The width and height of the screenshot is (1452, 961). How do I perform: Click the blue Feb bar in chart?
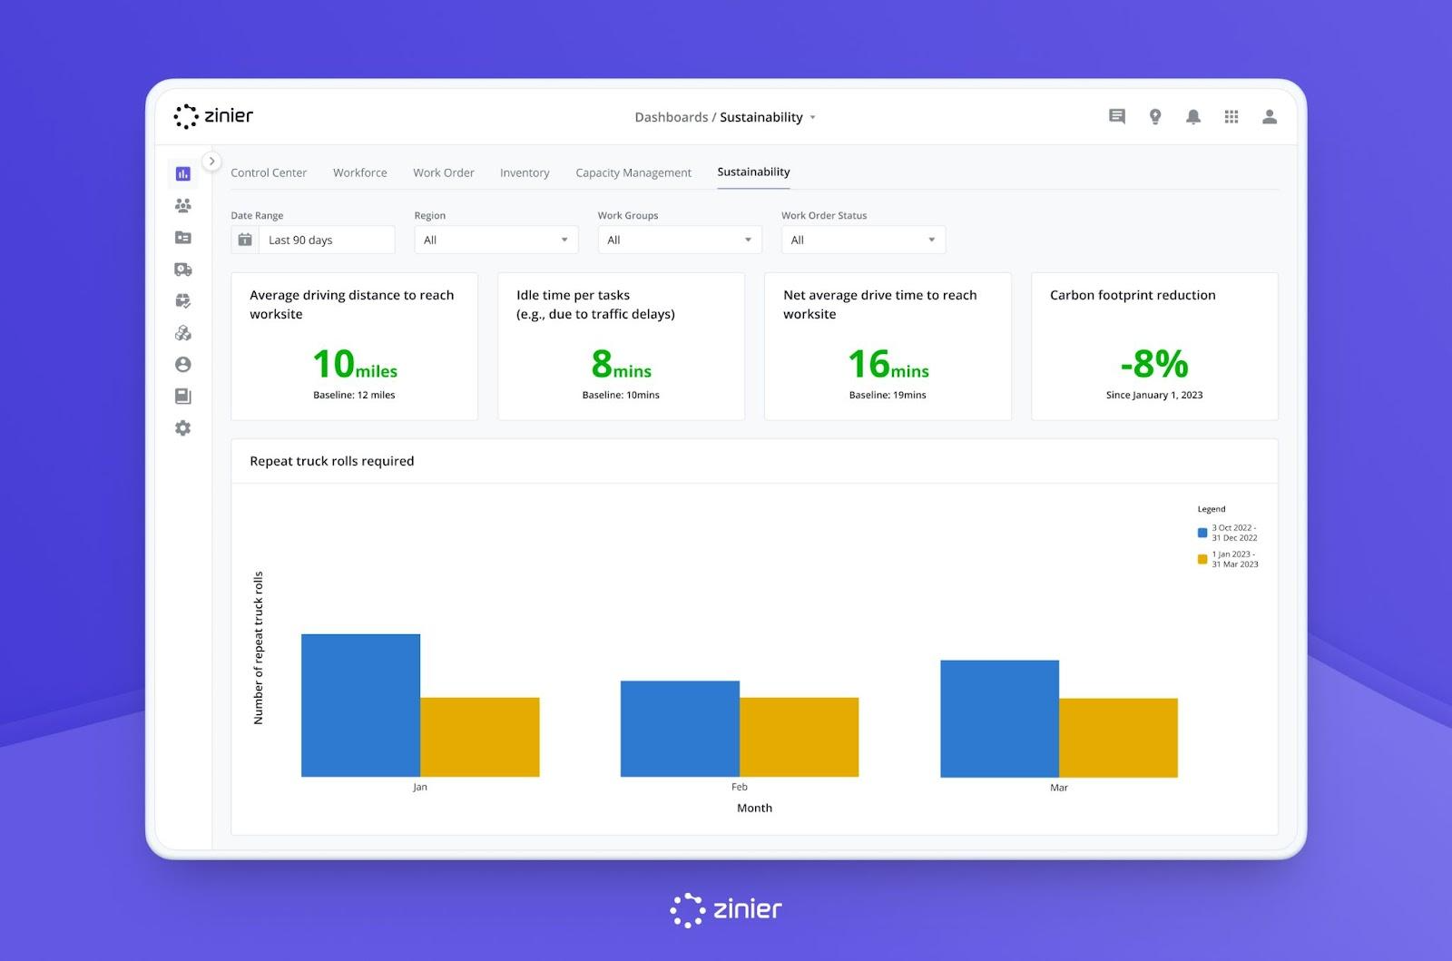click(680, 729)
